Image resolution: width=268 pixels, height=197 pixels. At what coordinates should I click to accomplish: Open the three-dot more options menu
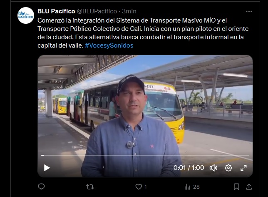tap(249, 12)
